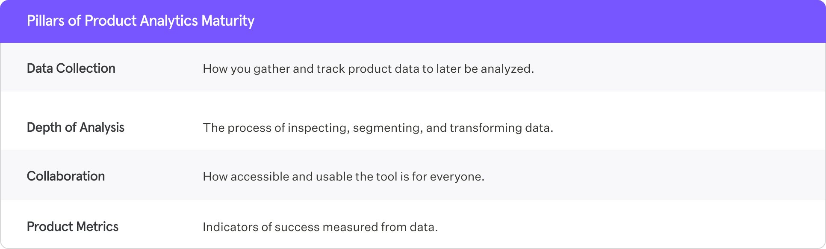
Task: Click the description starting 'The process of inspecting'
Action: click(x=378, y=128)
